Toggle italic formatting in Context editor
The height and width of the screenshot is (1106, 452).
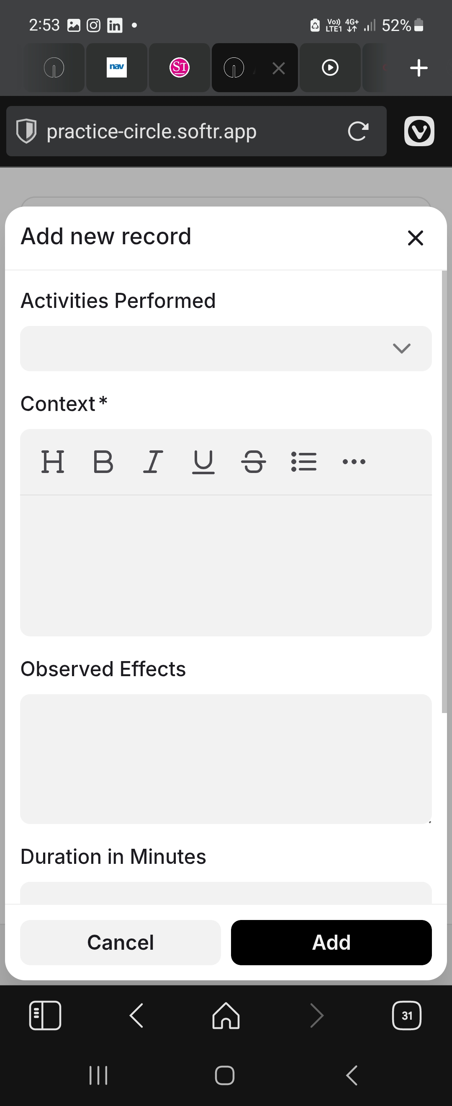[x=153, y=462]
